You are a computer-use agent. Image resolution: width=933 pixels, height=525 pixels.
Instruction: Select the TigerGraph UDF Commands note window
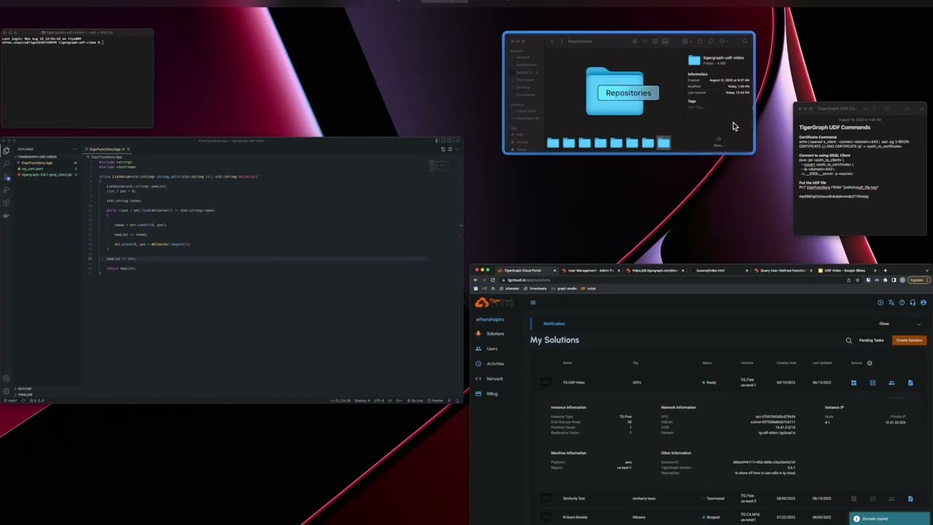click(861, 169)
